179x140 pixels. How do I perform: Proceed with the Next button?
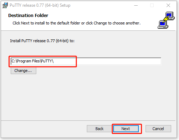pyautogui.click(x=126, y=129)
